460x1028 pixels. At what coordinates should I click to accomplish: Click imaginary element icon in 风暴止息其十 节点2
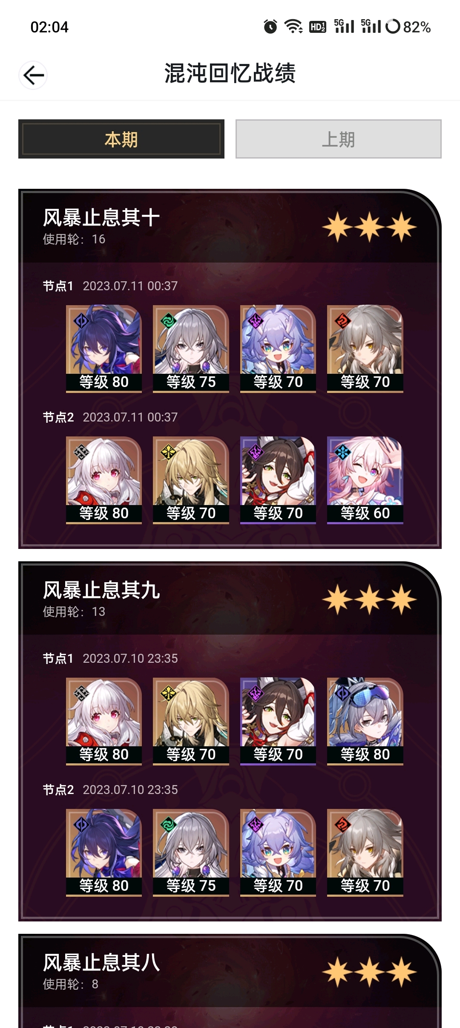pyautogui.click(x=168, y=452)
